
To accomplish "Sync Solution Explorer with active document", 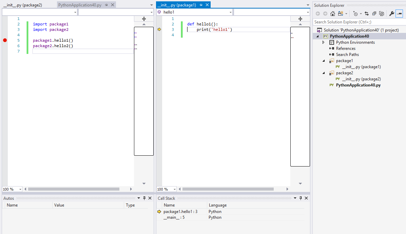I will point(367,13).
